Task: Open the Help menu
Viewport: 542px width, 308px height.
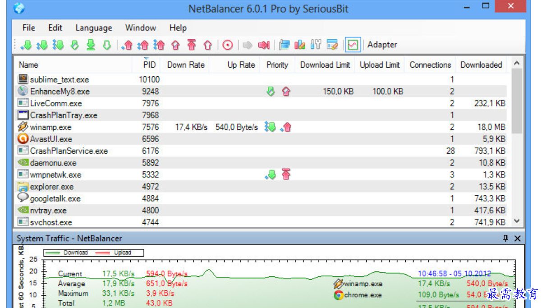Action: click(x=178, y=28)
